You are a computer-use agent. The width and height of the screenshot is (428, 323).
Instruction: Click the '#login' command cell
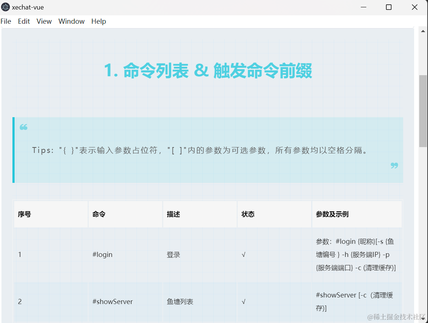(x=125, y=254)
